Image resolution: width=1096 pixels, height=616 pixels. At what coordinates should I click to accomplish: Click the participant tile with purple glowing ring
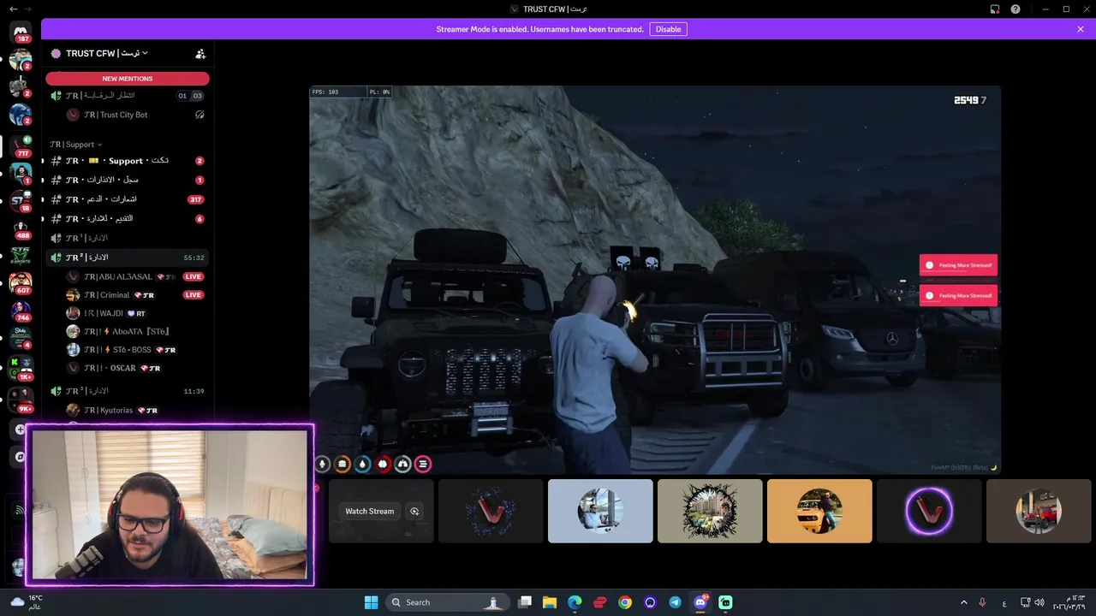929,511
